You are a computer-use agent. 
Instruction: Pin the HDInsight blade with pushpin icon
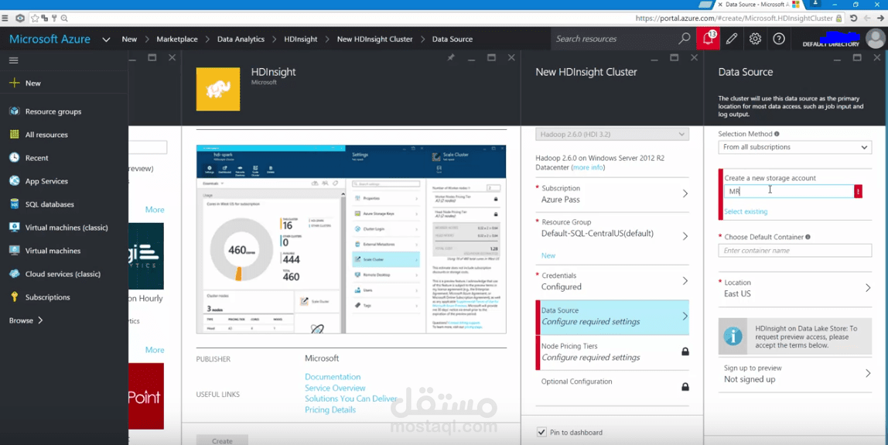(451, 57)
